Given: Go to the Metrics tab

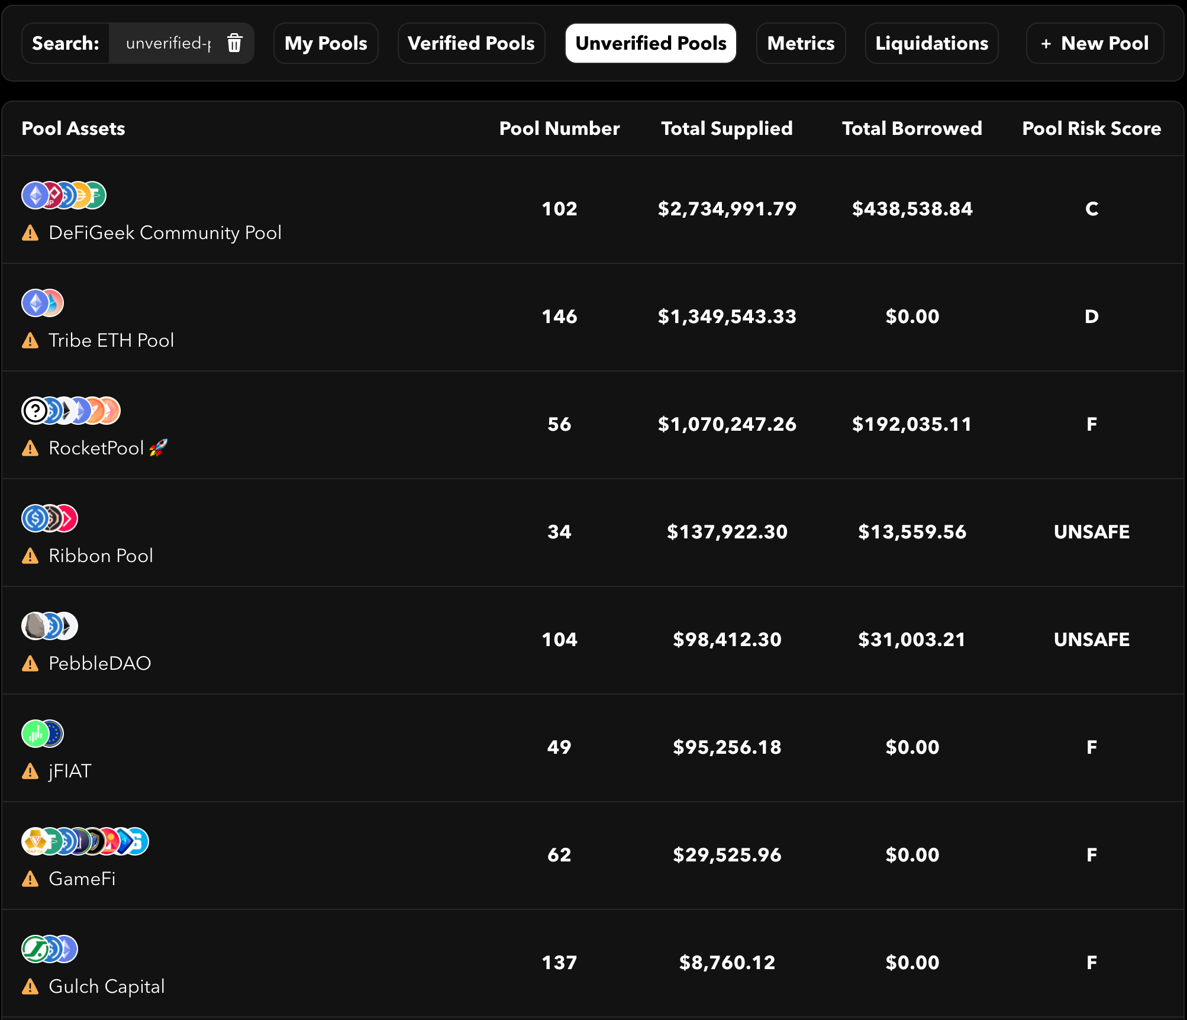Looking at the screenshot, I should [x=801, y=43].
